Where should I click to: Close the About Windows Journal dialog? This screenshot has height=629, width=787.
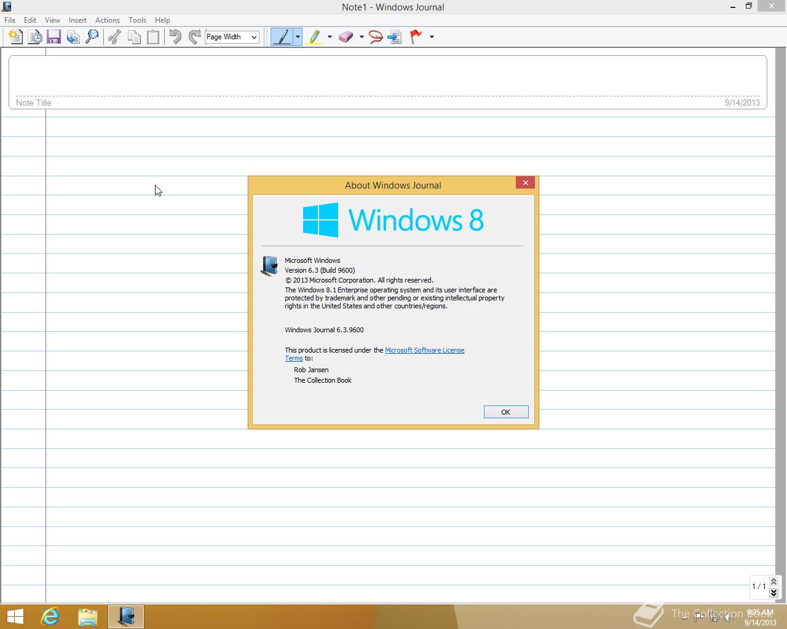point(526,182)
